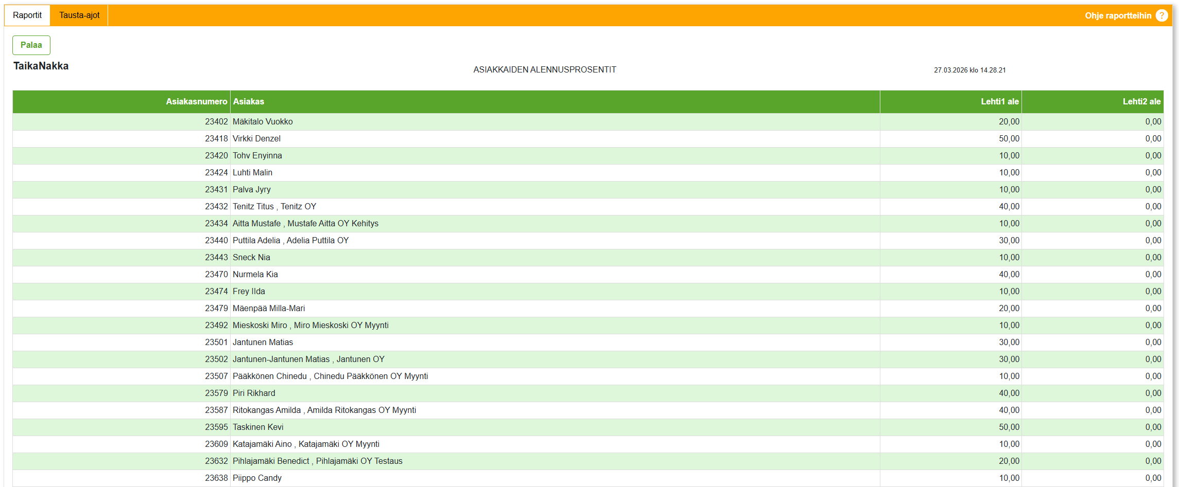Click customer name Tohv Enyinna

(257, 156)
